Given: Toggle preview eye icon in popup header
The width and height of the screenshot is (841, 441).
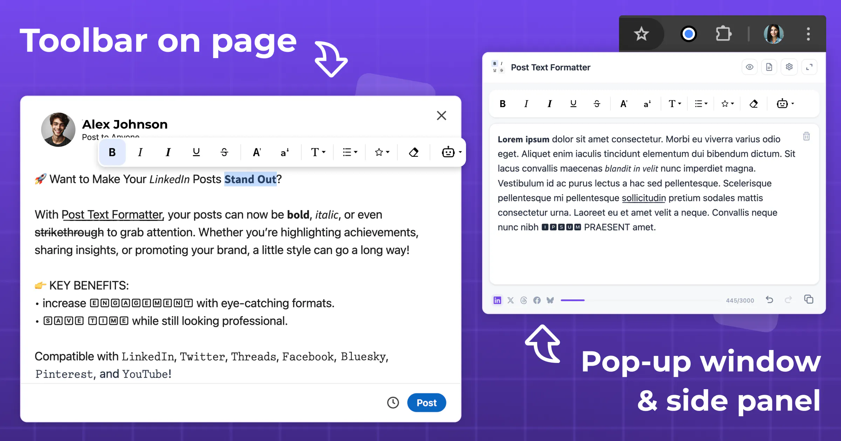Looking at the screenshot, I should [750, 67].
